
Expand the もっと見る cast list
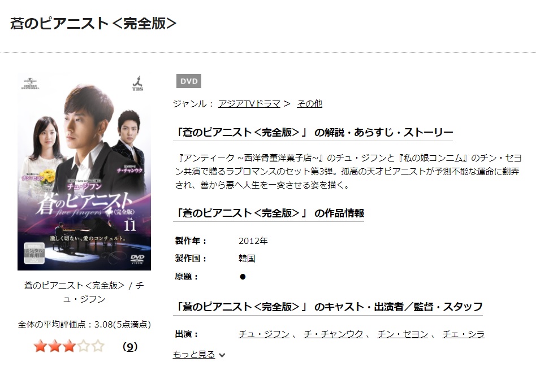(198, 355)
